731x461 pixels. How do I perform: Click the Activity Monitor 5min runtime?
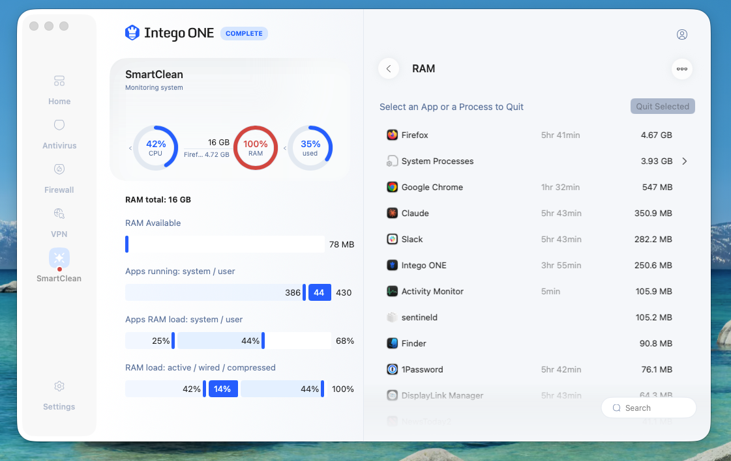(x=550, y=292)
